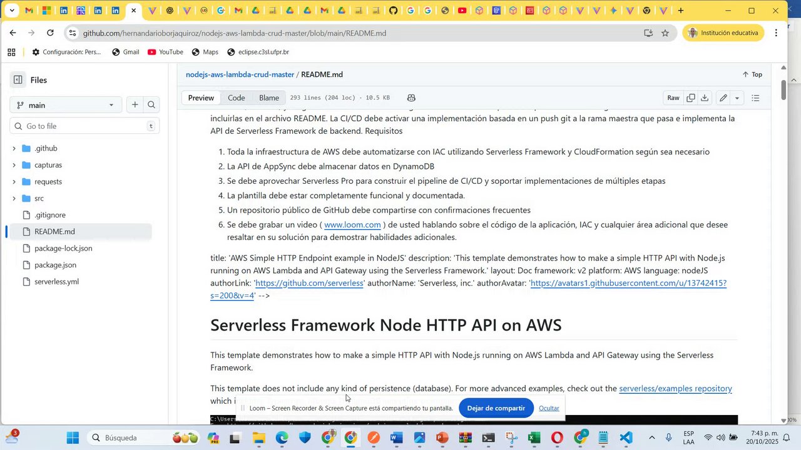Click the Raw button
Screen dimensions: 801x450
point(673,98)
